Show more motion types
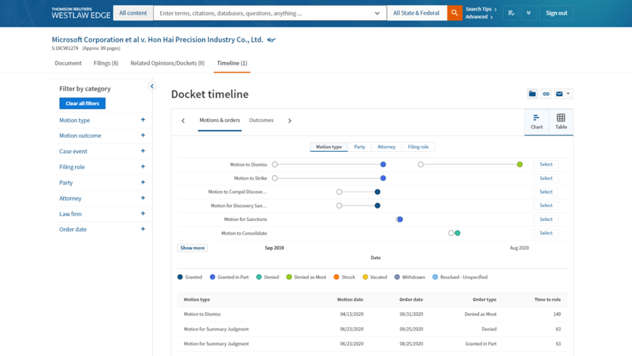The width and height of the screenshot is (632, 356). click(x=192, y=248)
